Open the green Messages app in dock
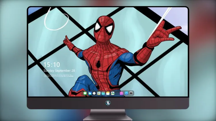 [85, 93]
